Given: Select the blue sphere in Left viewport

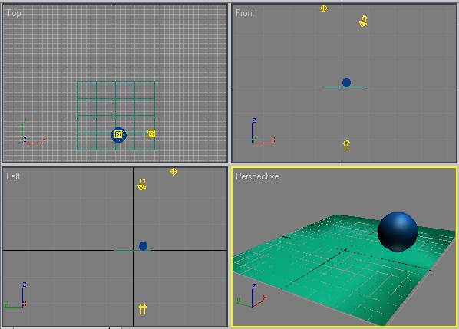Looking at the screenshot, I should 143,246.
